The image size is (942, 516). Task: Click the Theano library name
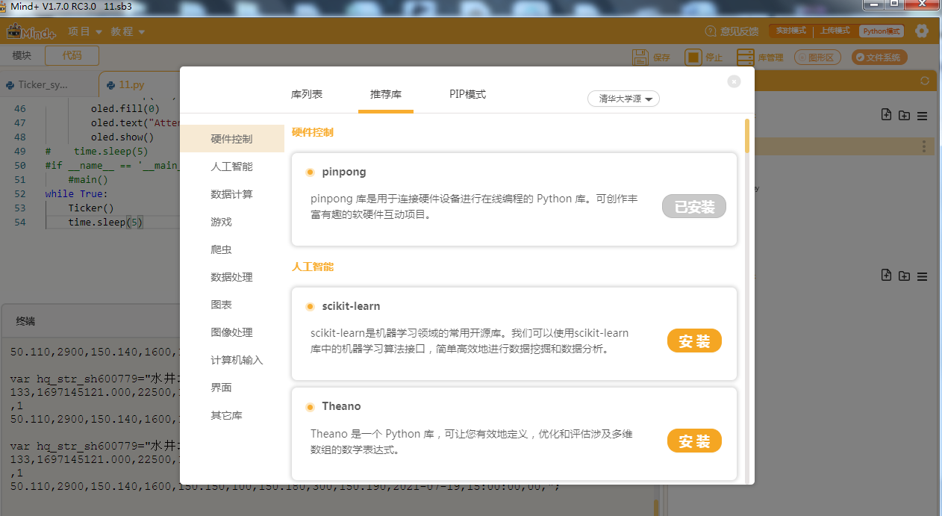pyautogui.click(x=341, y=406)
